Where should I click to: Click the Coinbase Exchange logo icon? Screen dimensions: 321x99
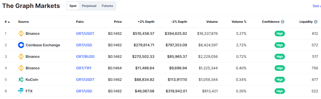(x=21, y=45)
